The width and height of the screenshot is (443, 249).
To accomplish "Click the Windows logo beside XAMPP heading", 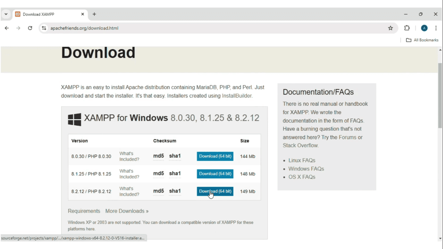I will point(74,119).
